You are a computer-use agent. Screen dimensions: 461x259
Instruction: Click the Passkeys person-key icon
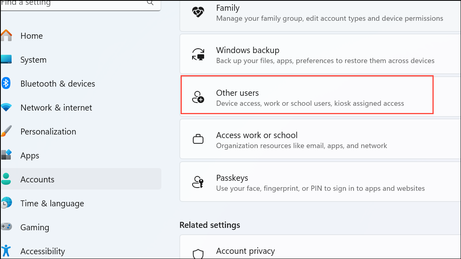click(198, 182)
